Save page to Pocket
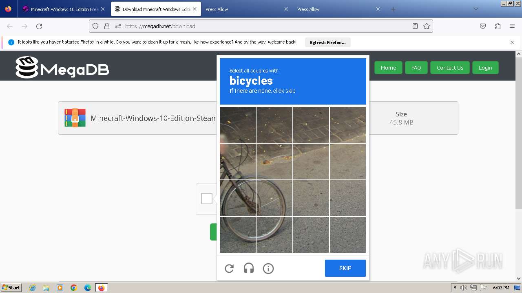The height and width of the screenshot is (293, 522). point(483,26)
